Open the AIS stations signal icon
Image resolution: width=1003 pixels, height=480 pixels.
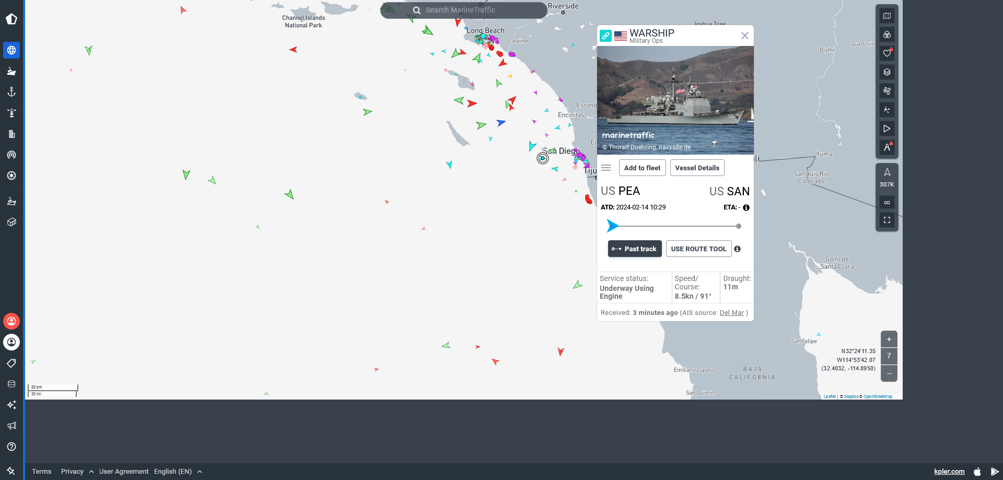(x=11, y=155)
